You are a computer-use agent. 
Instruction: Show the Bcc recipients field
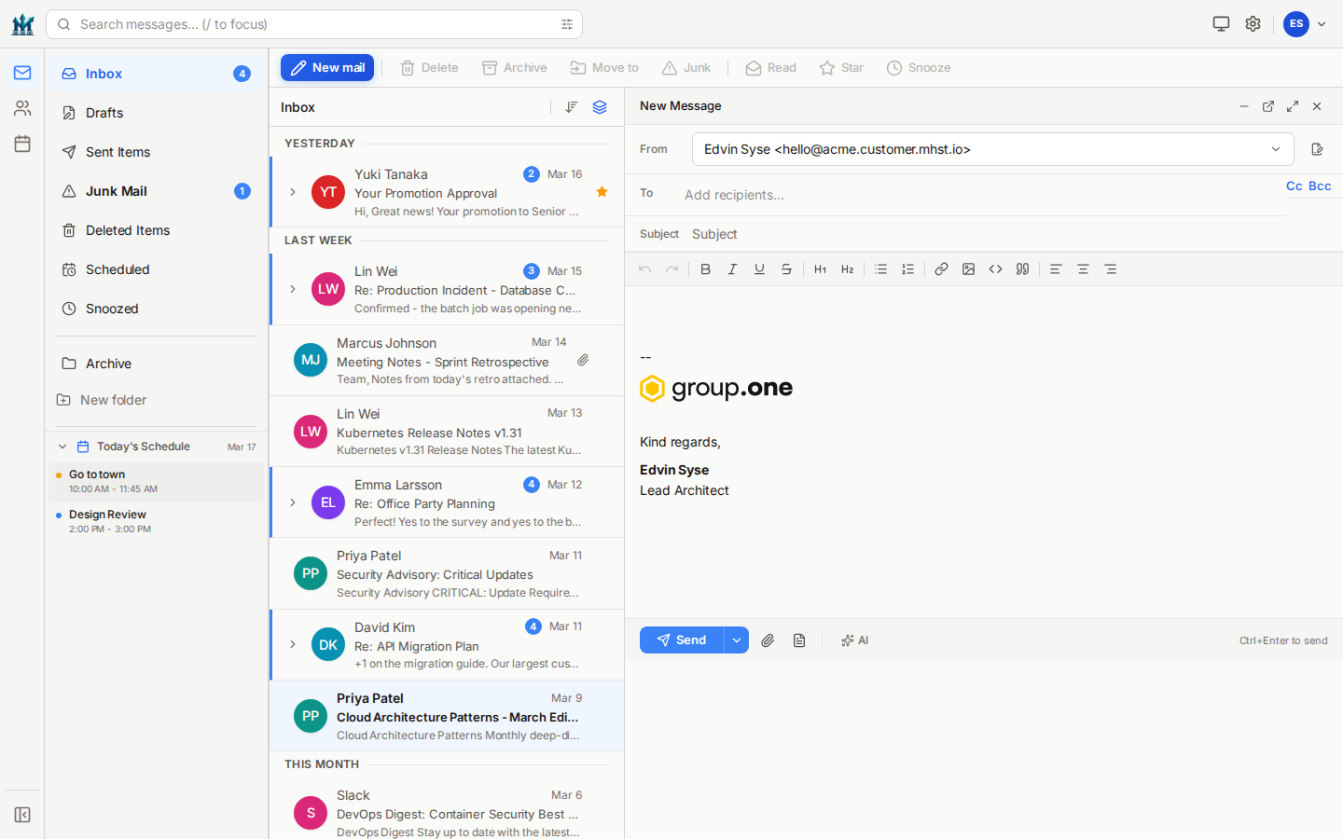coord(1322,186)
